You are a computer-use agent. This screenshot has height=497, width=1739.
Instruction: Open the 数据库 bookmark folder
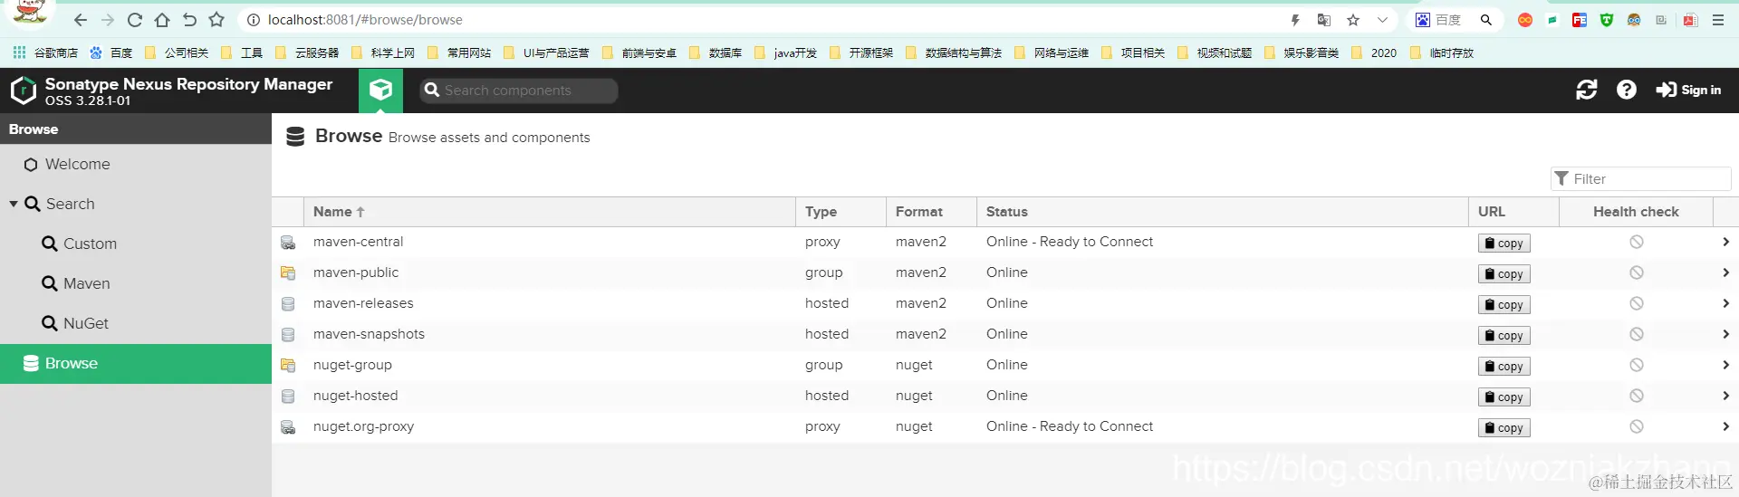tap(716, 53)
